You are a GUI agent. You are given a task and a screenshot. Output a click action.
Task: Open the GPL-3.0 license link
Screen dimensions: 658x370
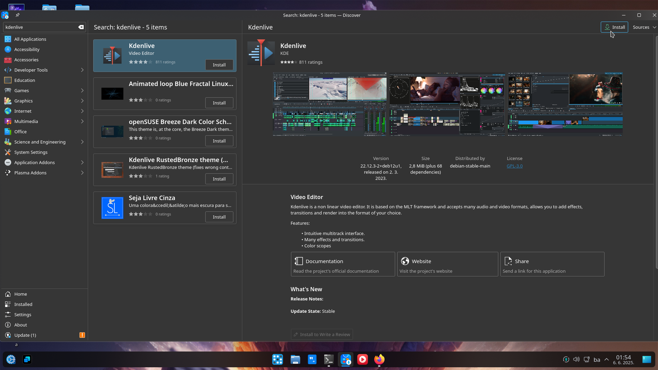click(514, 166)
